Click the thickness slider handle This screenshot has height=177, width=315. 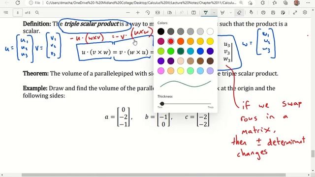[x=162, y=104]
